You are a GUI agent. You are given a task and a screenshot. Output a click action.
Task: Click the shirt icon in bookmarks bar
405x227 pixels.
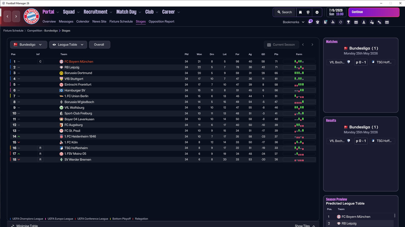(x=317, y=22)
